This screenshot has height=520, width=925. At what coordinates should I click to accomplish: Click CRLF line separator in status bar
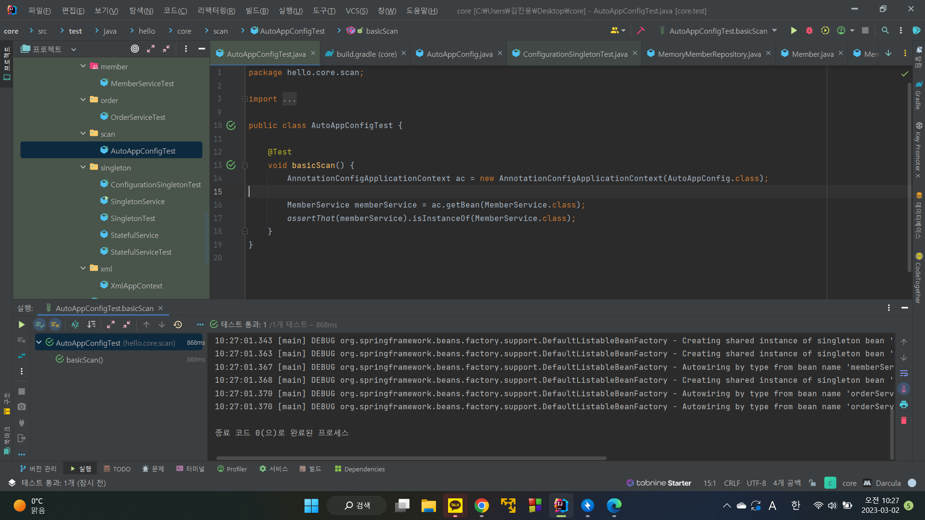coord(732,483)
